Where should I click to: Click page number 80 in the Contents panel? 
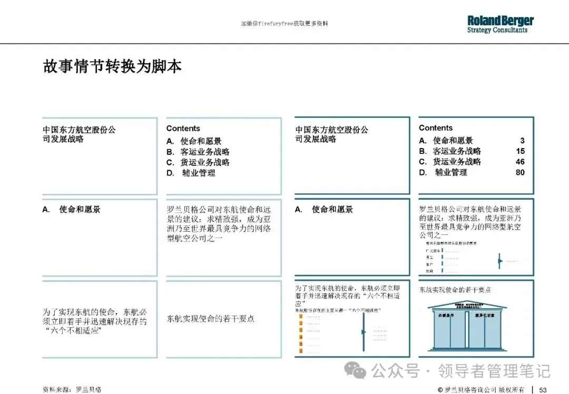521,172
